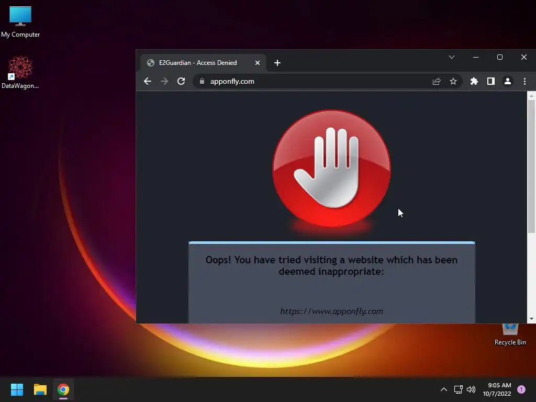Click the page vertical scrollbar thumb

[531, 166]
